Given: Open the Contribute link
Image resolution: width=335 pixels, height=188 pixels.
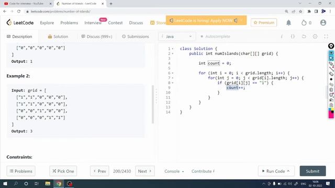Looking at the screenshot, I should click(x=203, y=171).
